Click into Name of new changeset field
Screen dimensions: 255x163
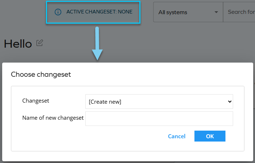coord(159,119)
